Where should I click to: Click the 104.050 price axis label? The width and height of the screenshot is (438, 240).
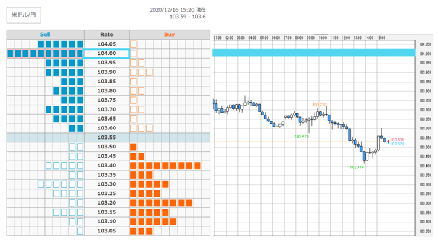425,44
